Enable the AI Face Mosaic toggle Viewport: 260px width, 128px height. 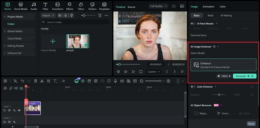click(x=193, y=24)
